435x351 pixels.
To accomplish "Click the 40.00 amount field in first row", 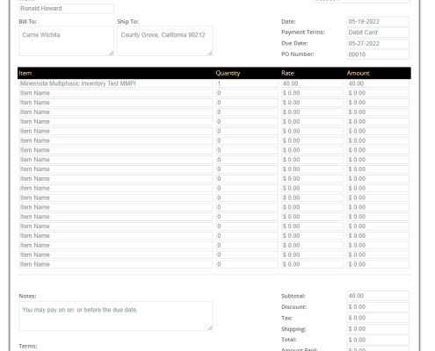I will tap(378, 83).
